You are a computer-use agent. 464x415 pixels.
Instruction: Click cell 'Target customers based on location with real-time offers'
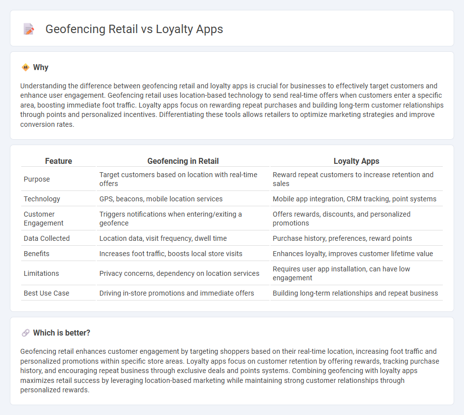pos(183,179)
